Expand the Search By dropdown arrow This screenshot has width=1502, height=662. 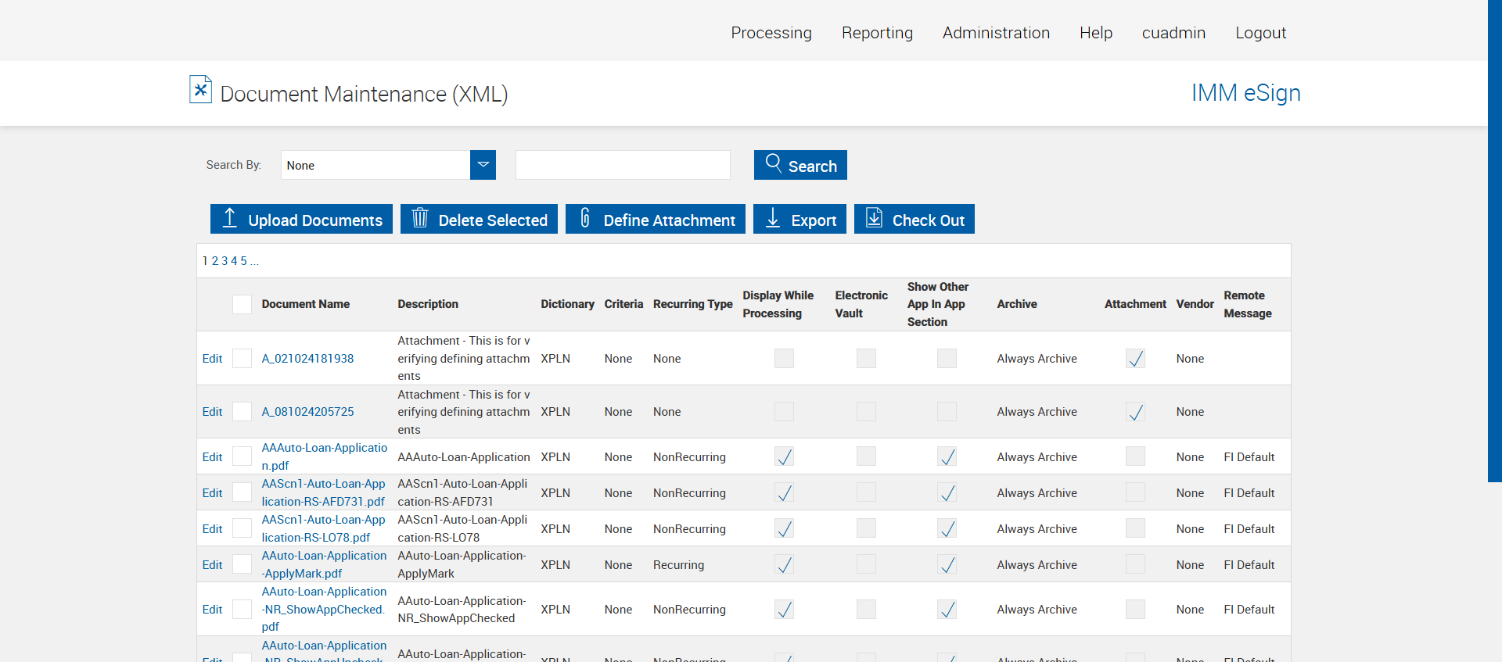click(483, 165)
